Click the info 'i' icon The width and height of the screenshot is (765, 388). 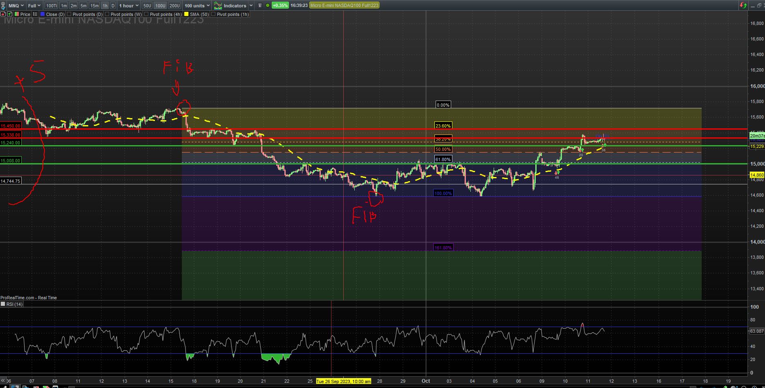(260, 6)
